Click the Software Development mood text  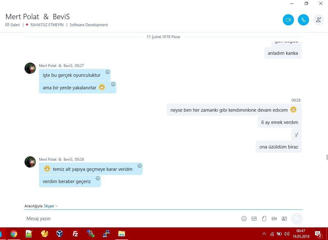pos(89,25)
